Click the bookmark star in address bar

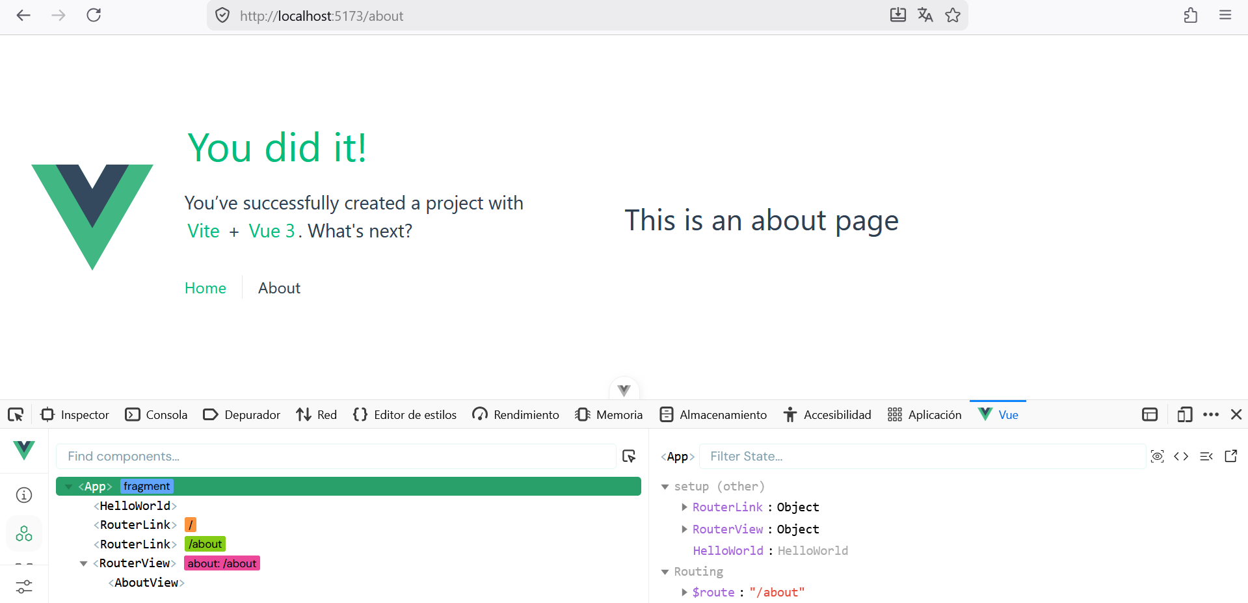point(953,16)
